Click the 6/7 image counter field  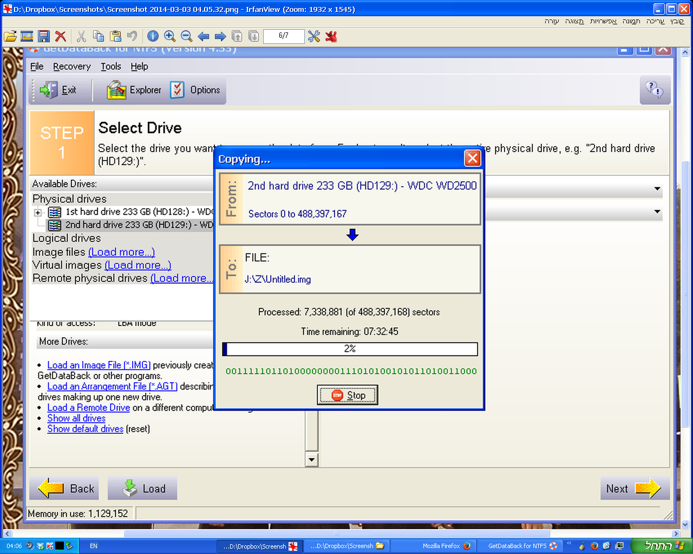pos(284,36)
